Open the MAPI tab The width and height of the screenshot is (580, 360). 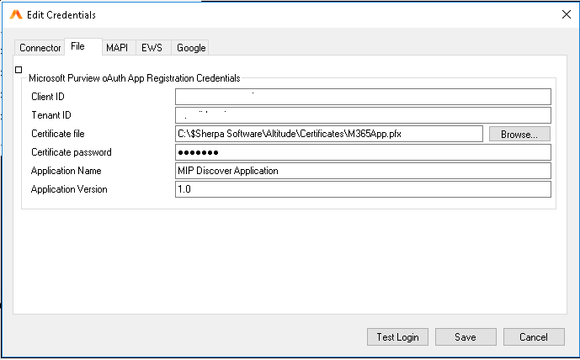[116, 48]
